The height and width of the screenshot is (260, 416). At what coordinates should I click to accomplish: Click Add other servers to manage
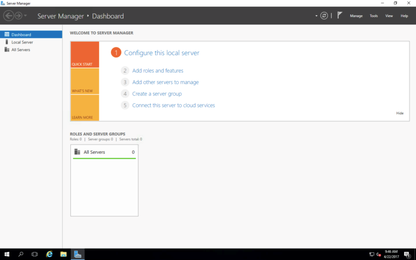pyautogui.click(x=165, y=82)
